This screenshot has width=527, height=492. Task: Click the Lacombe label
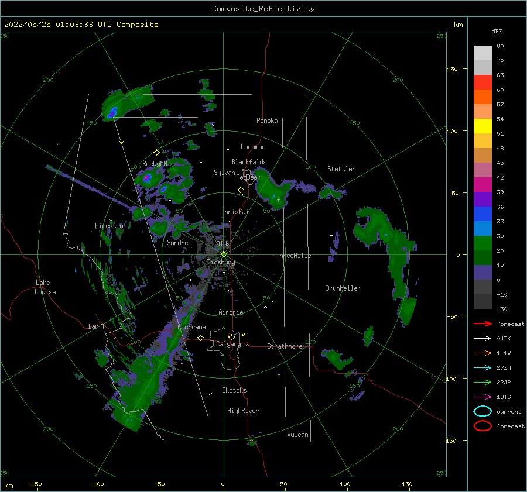click(253, 147)
